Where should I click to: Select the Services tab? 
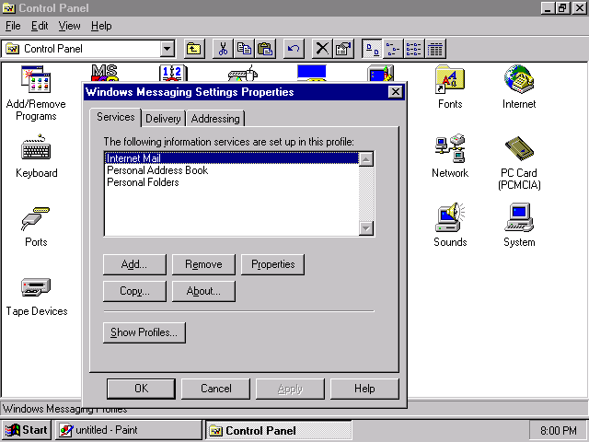(115, 117)
